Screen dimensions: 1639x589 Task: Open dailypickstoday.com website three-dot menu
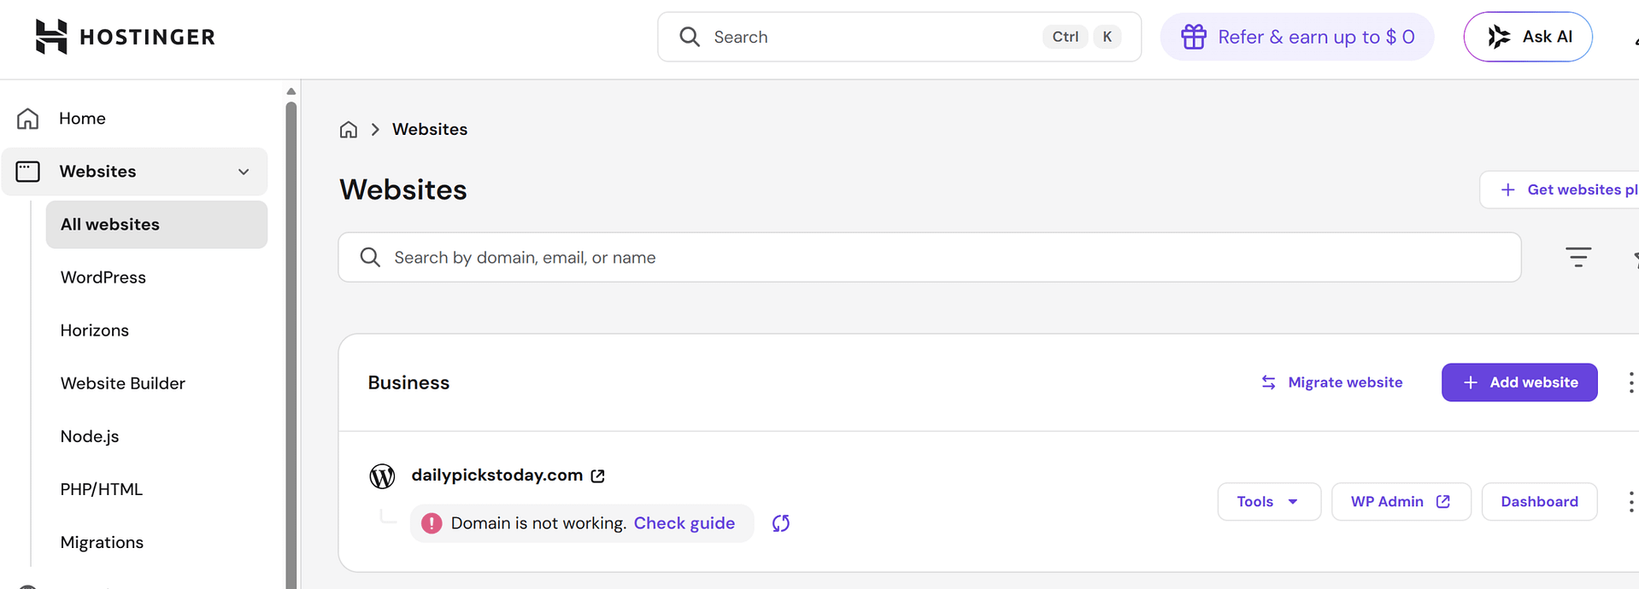pyautogui.click(x=1630, y=502)
